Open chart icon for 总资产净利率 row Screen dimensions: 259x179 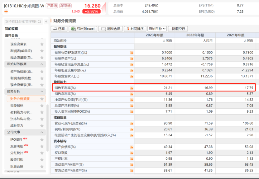pyautogui.click(x=132, y=106)
